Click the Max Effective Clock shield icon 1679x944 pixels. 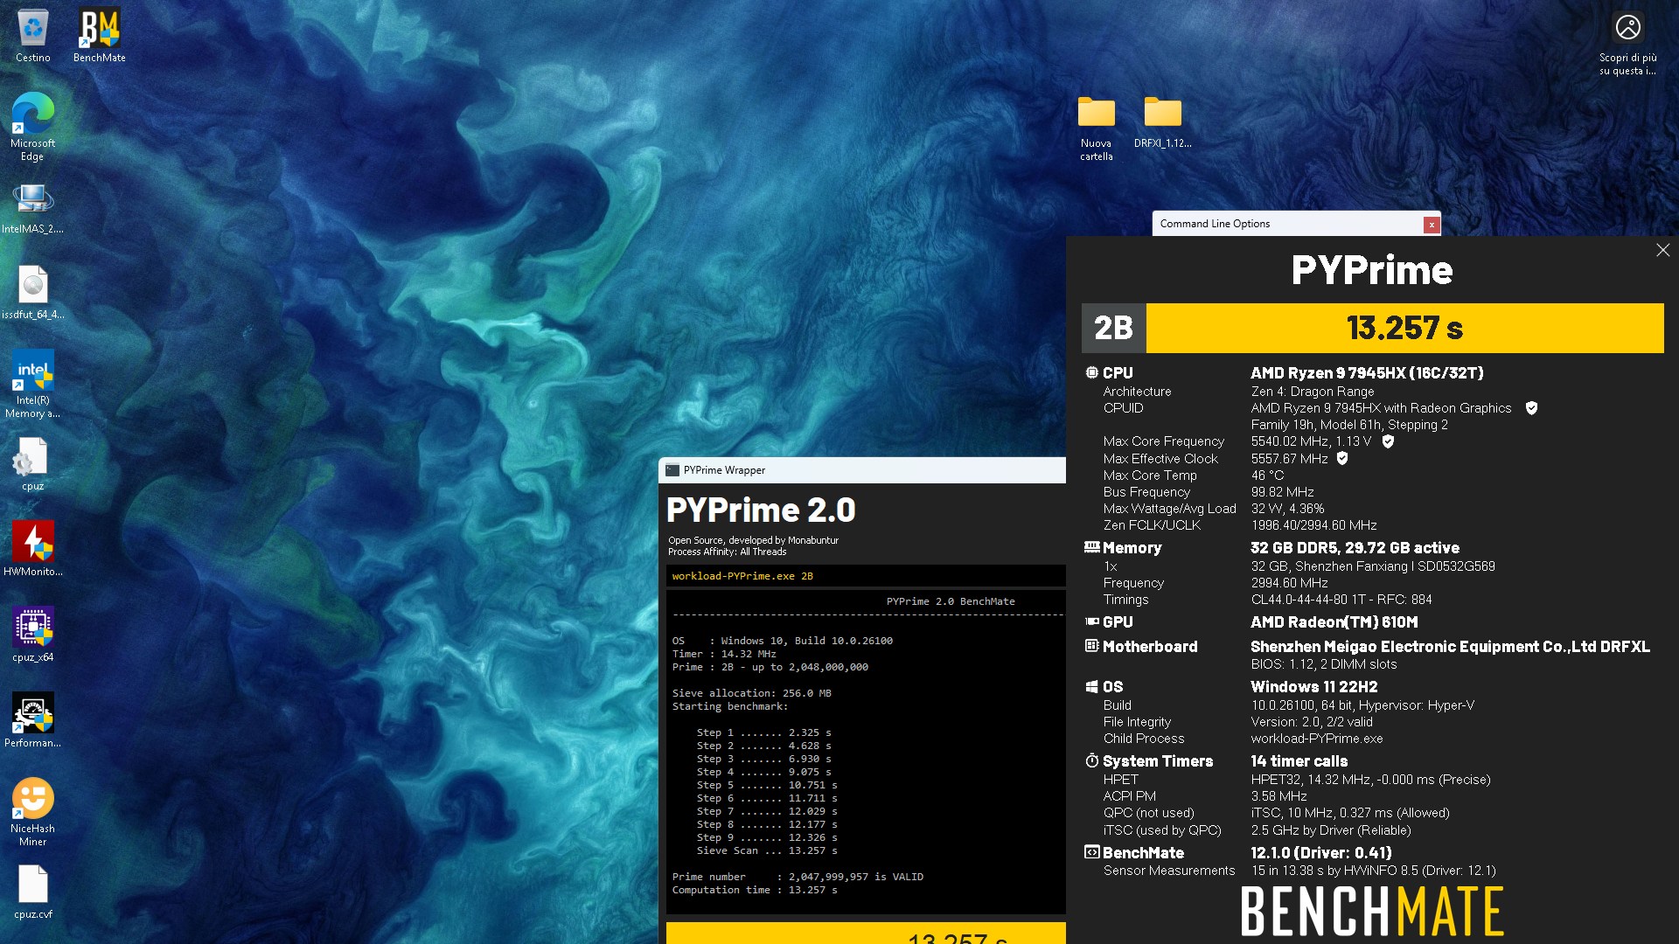point(1342,458)
